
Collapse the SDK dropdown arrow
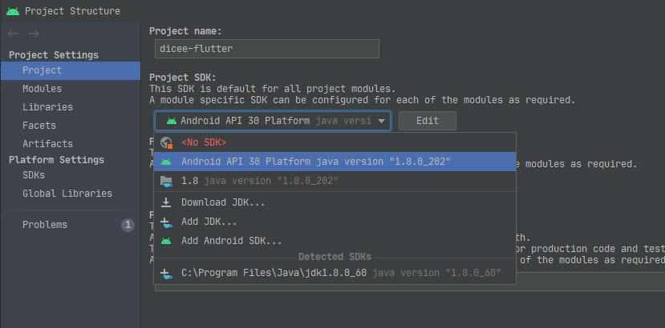click(x=381, y=121)
